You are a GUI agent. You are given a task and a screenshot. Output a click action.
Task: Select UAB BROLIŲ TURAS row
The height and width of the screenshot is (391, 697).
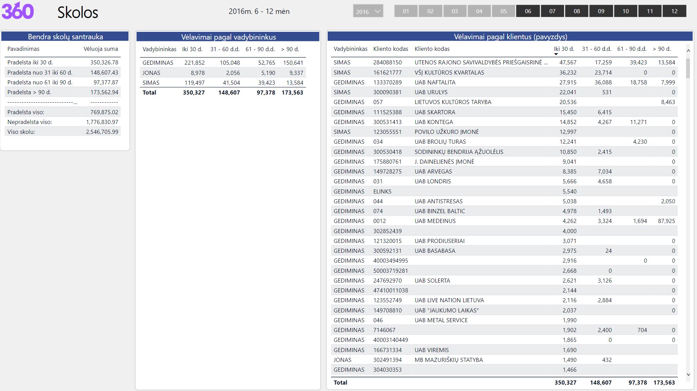[x=504, y=142]
